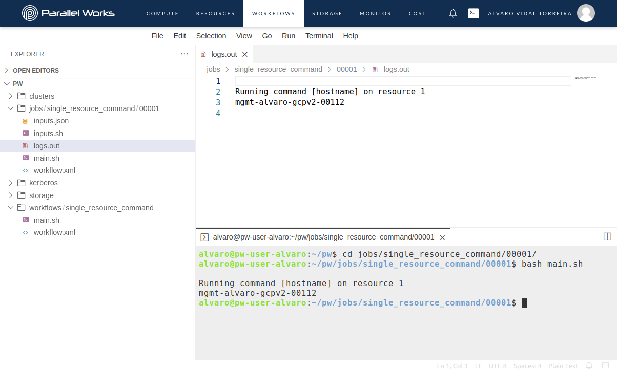The height and width of the screenshot is (370, 617).
Task: Click the user avatar picture
Action: point(586,13)
